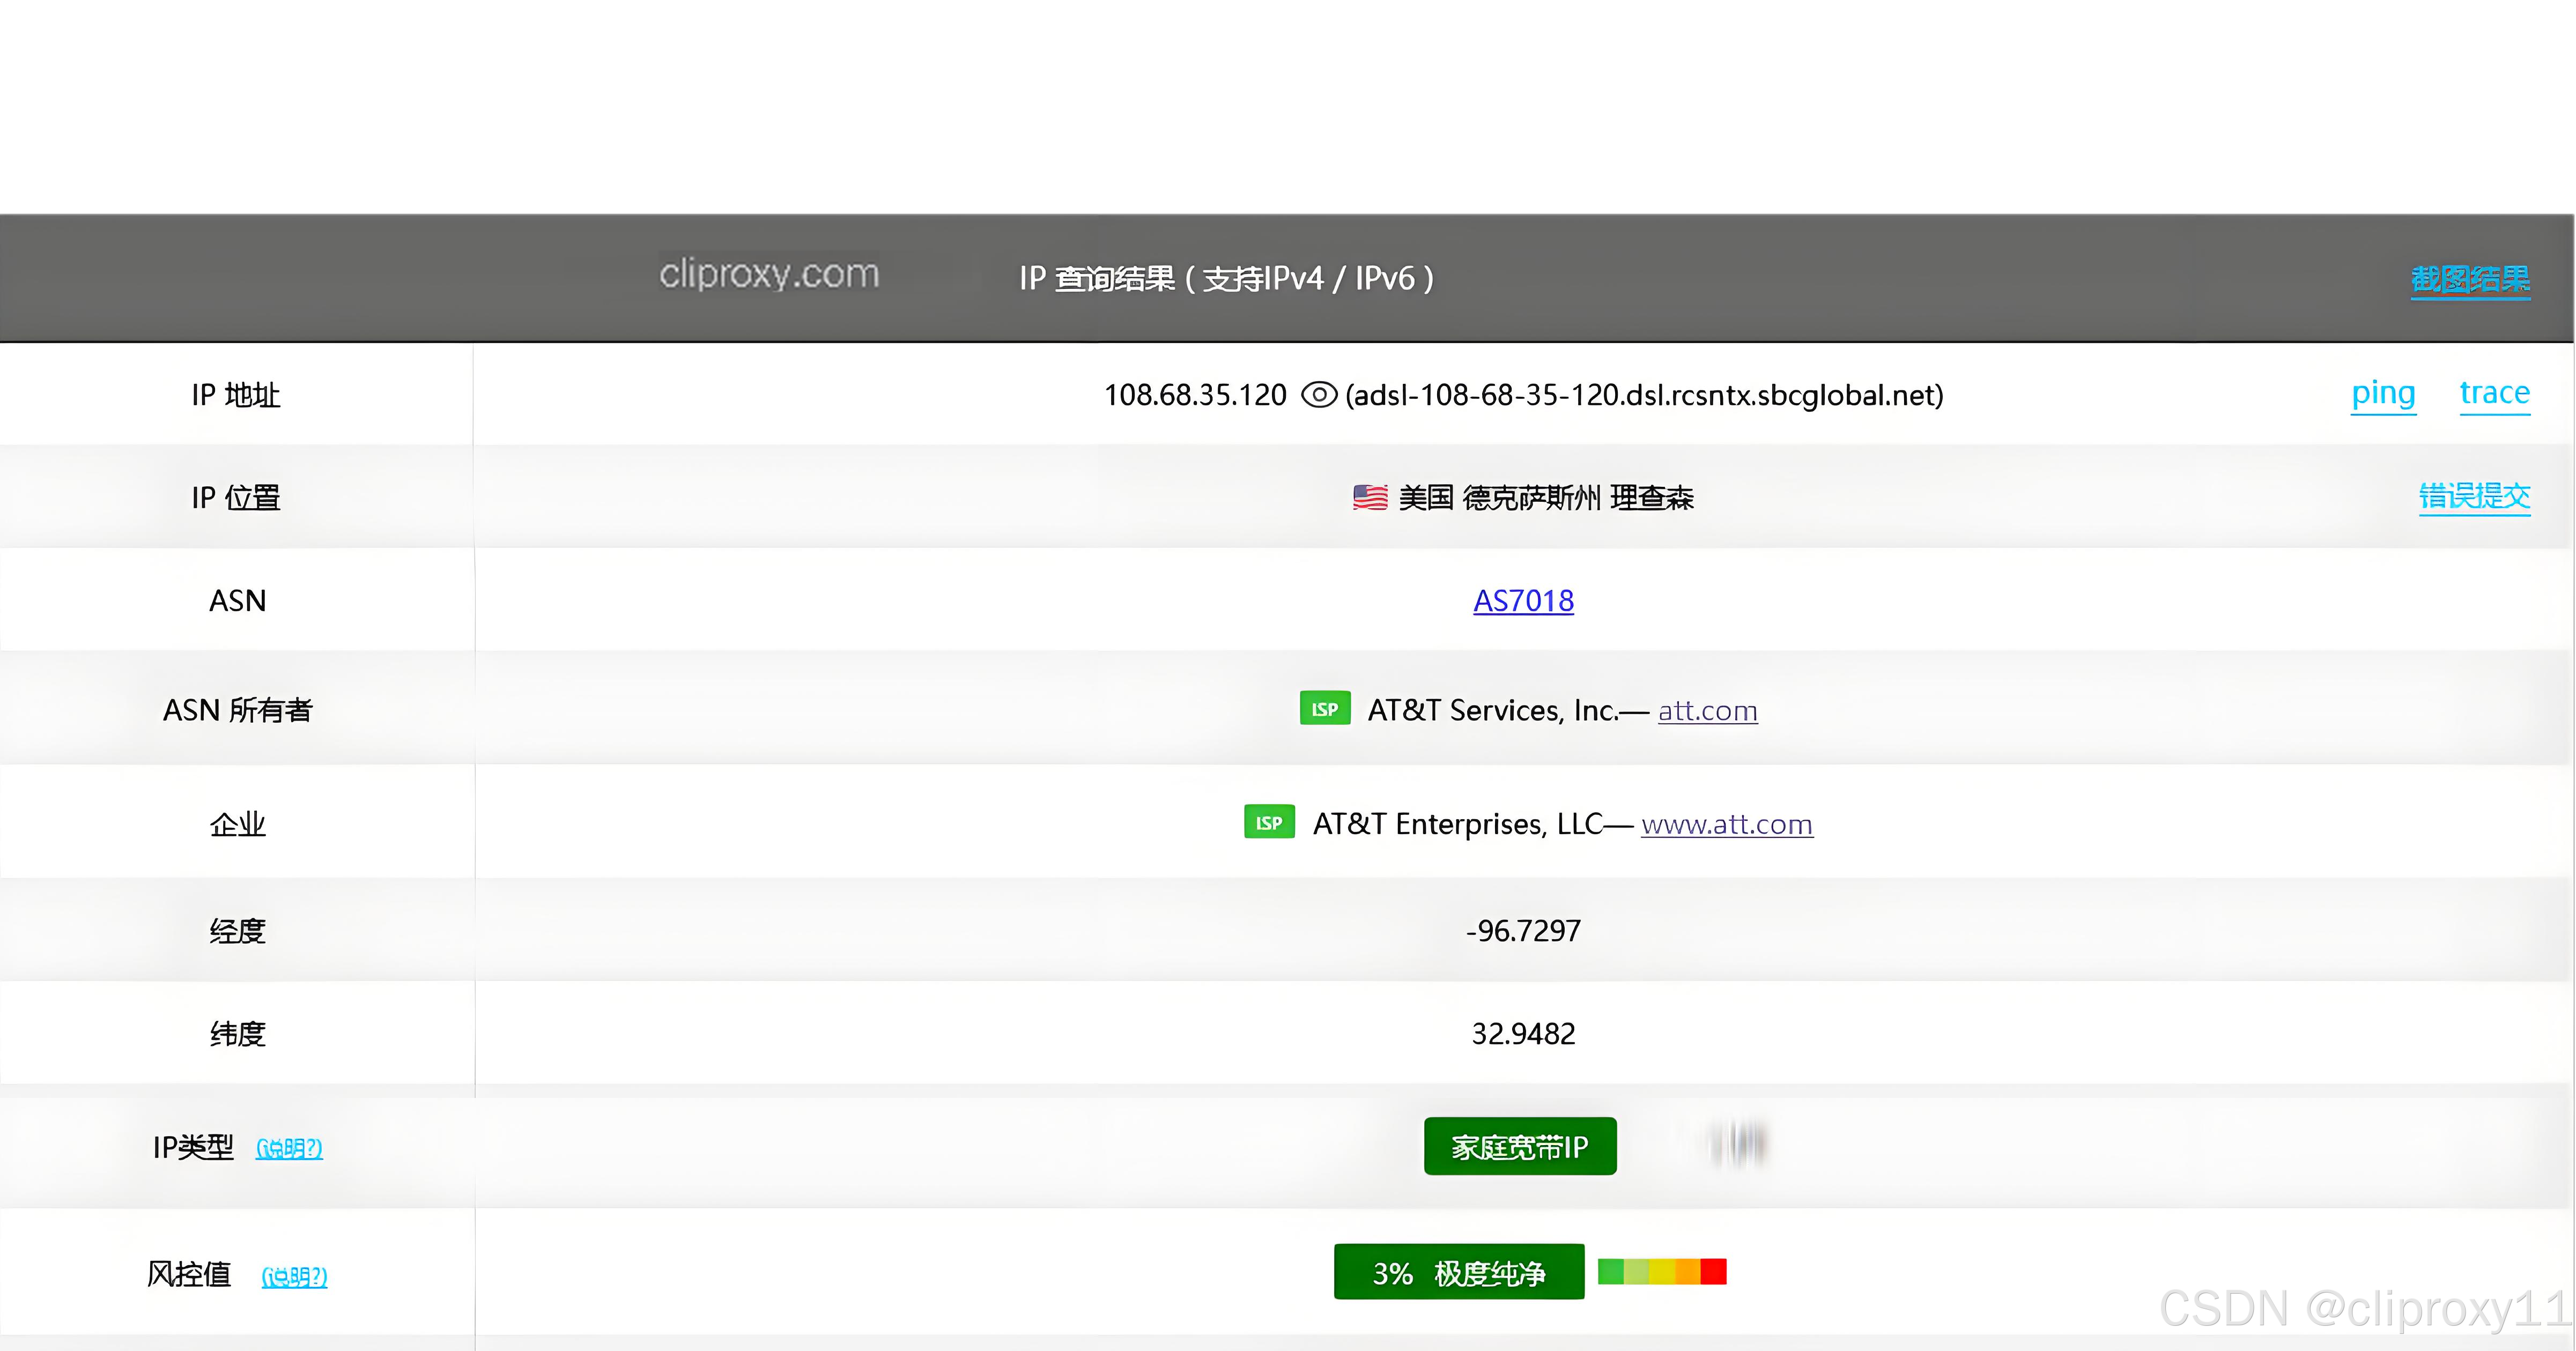Open the ping link
This screenshot has width=2576, height=1351.
[2383, 393]
